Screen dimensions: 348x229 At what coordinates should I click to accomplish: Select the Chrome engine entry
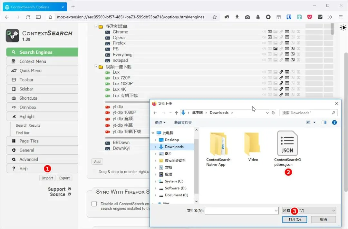tap(120, 32)
